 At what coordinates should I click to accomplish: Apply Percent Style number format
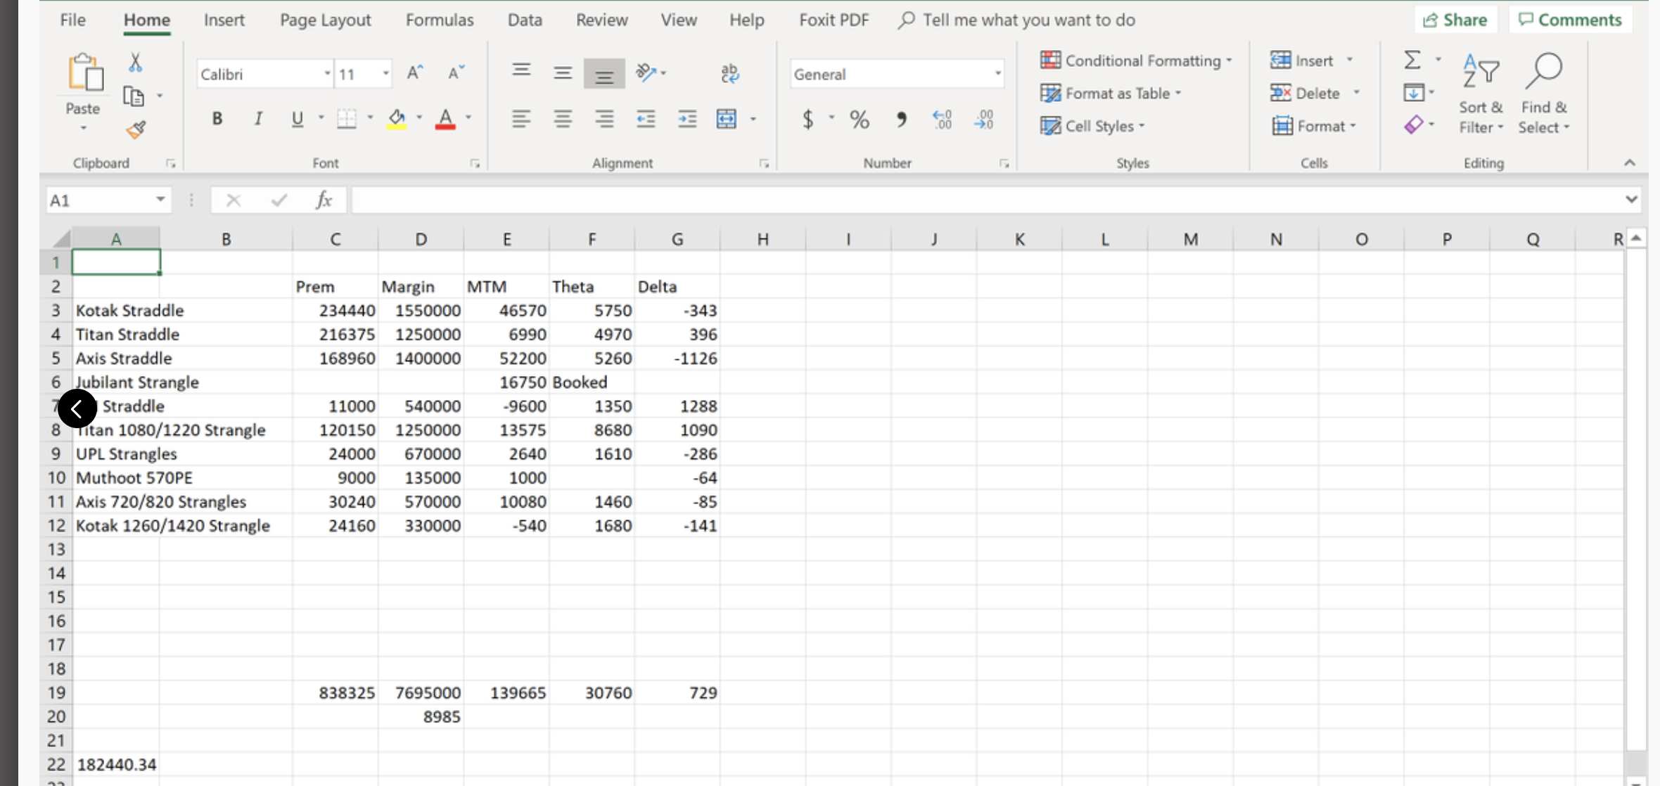859,120
